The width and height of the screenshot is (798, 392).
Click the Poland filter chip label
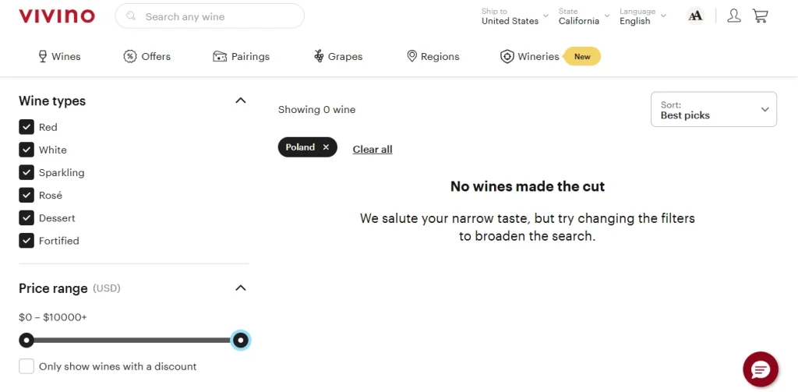[x=300, y=147]
